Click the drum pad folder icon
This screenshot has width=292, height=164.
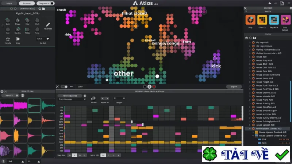(43, 9)
